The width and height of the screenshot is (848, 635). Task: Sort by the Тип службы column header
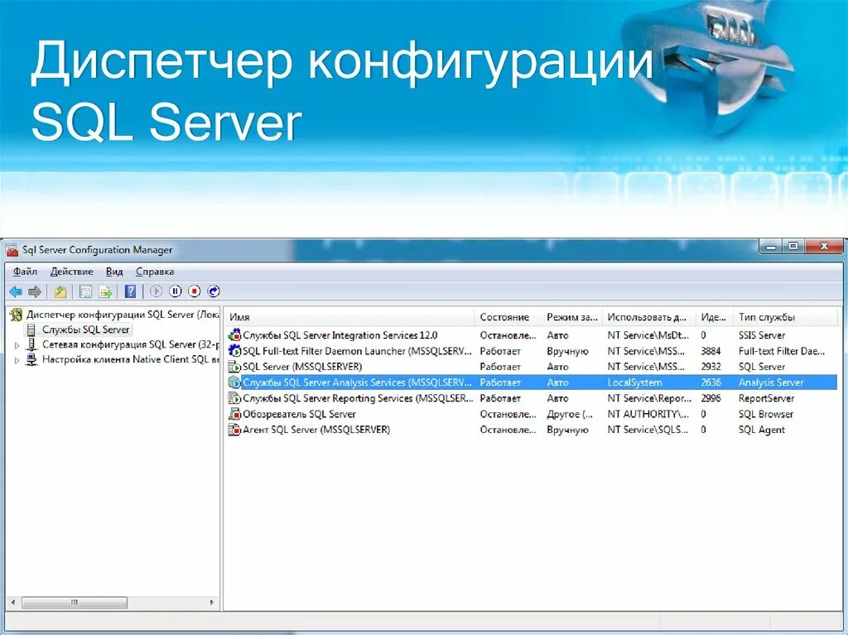[785, 318]
